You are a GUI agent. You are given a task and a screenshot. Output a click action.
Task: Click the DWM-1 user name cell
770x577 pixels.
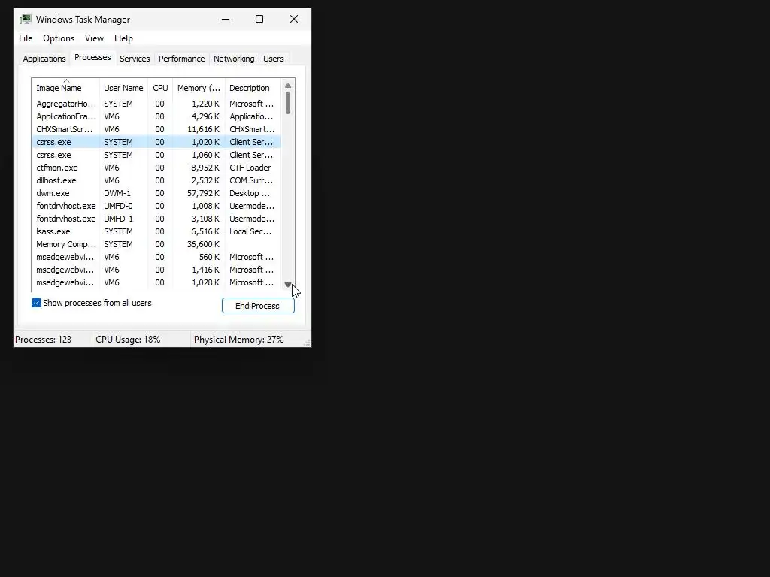click(x=117, y=193)
